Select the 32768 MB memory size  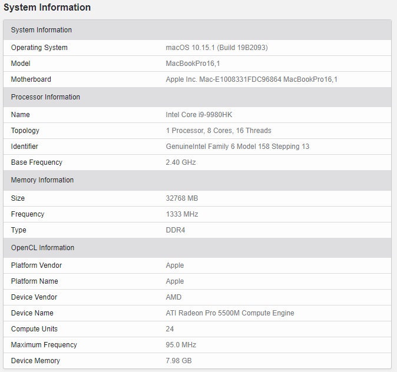point(182,198)
